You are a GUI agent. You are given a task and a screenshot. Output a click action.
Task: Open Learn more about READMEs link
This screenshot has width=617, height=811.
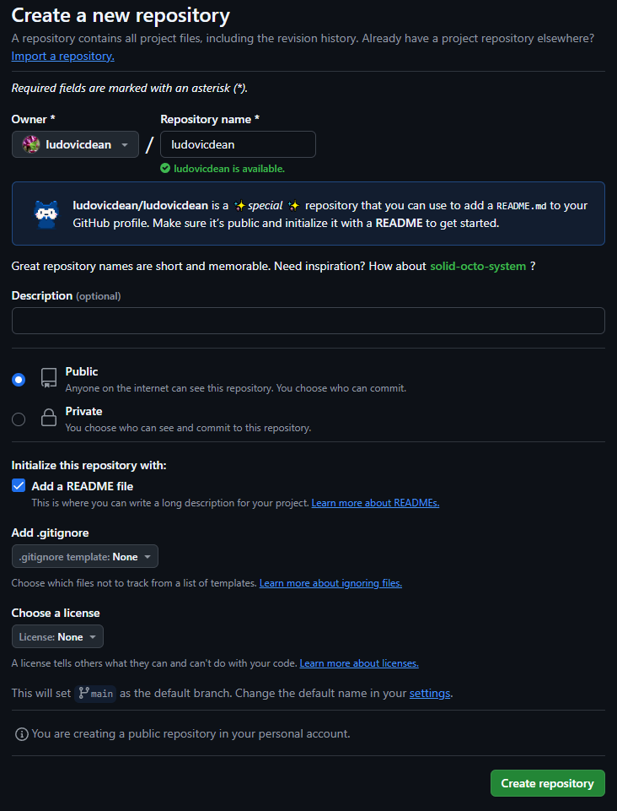point(375,503)
